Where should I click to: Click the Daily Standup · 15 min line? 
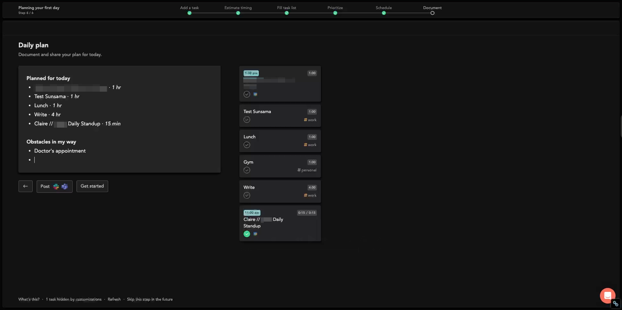pos(77,124)
